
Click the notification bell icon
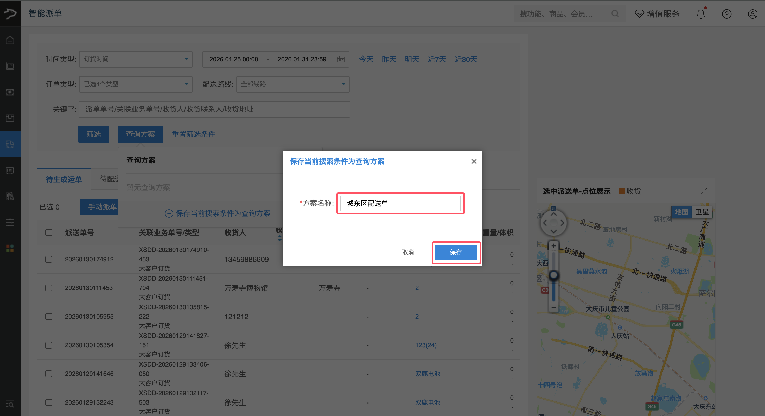click(x=700, y=14)
